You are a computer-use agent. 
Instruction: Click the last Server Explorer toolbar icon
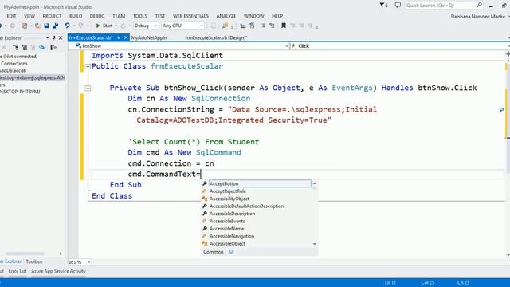[53, 47]
